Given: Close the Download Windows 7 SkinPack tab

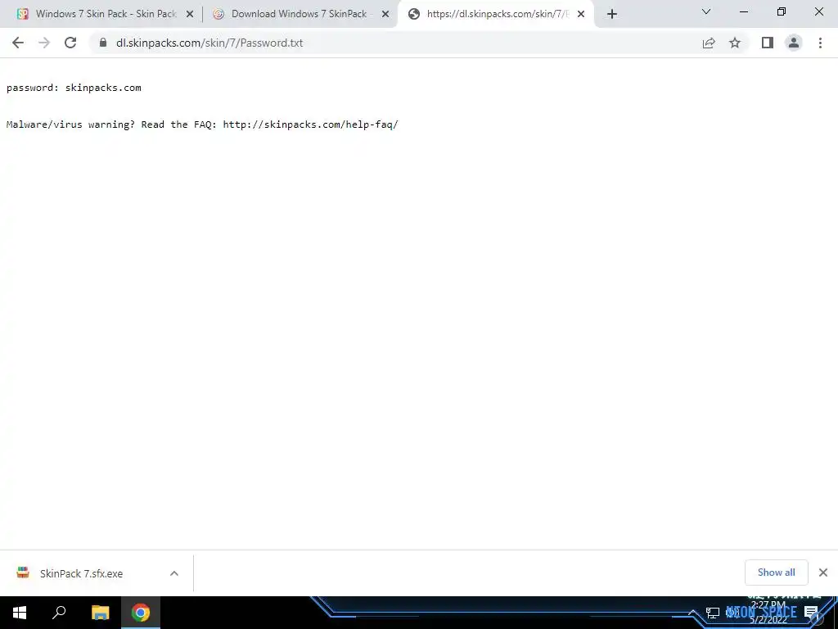Looking at the screenshot, I should (x=385, y=14).
